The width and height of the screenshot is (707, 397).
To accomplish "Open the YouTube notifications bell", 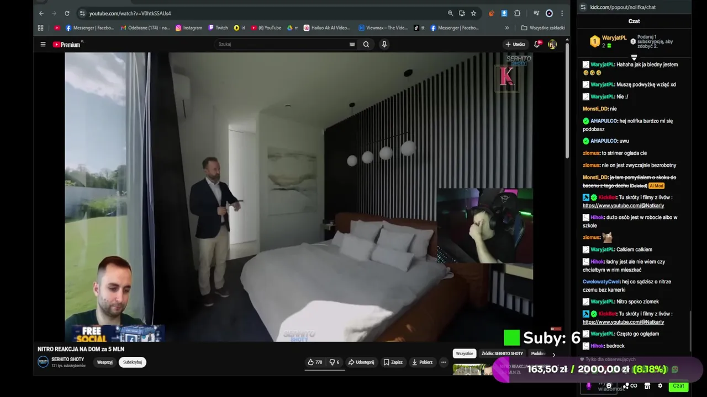I will (536, 44).
